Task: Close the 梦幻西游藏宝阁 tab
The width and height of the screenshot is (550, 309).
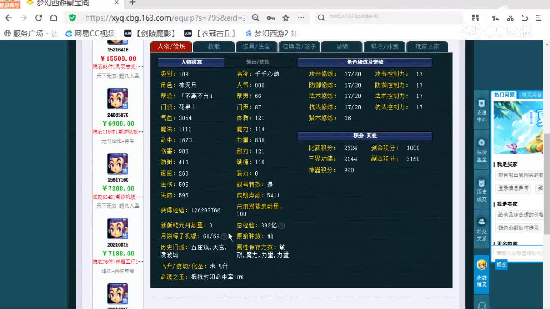Action: pyautogui.click(x=116, y=3)
